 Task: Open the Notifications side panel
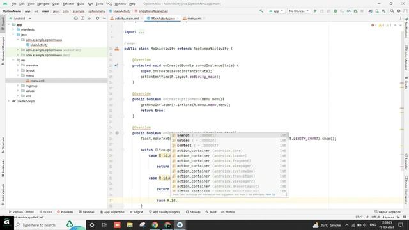406,28
